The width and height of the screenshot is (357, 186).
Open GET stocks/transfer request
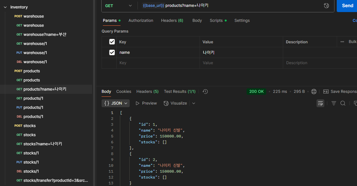52,180
